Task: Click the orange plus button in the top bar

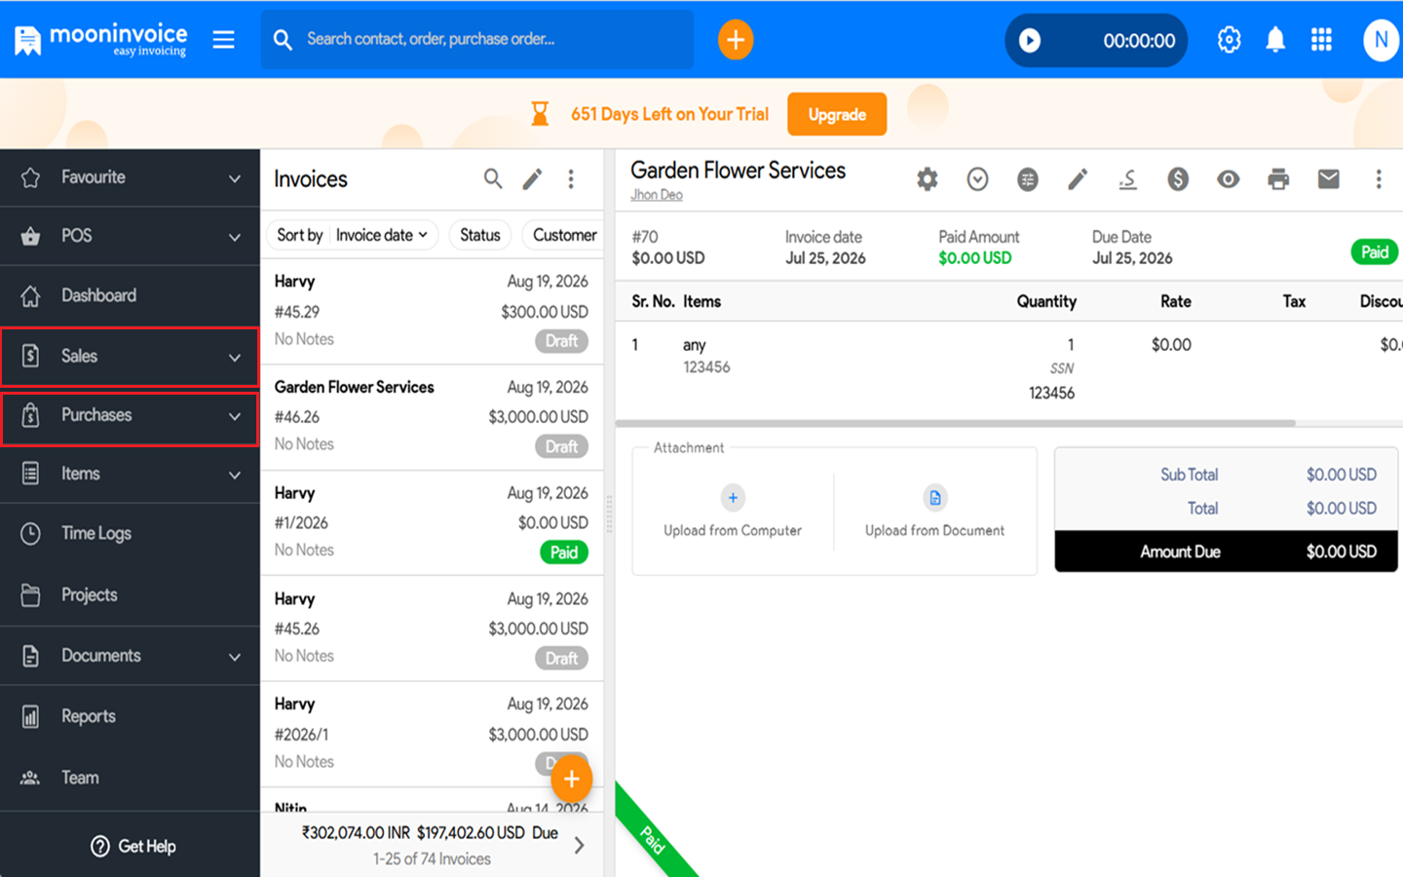Action: point(736,40)
